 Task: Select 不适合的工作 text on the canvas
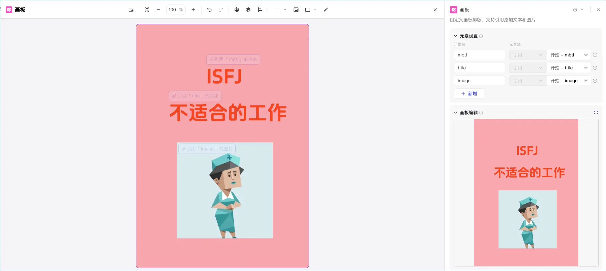tap(228, 113)
